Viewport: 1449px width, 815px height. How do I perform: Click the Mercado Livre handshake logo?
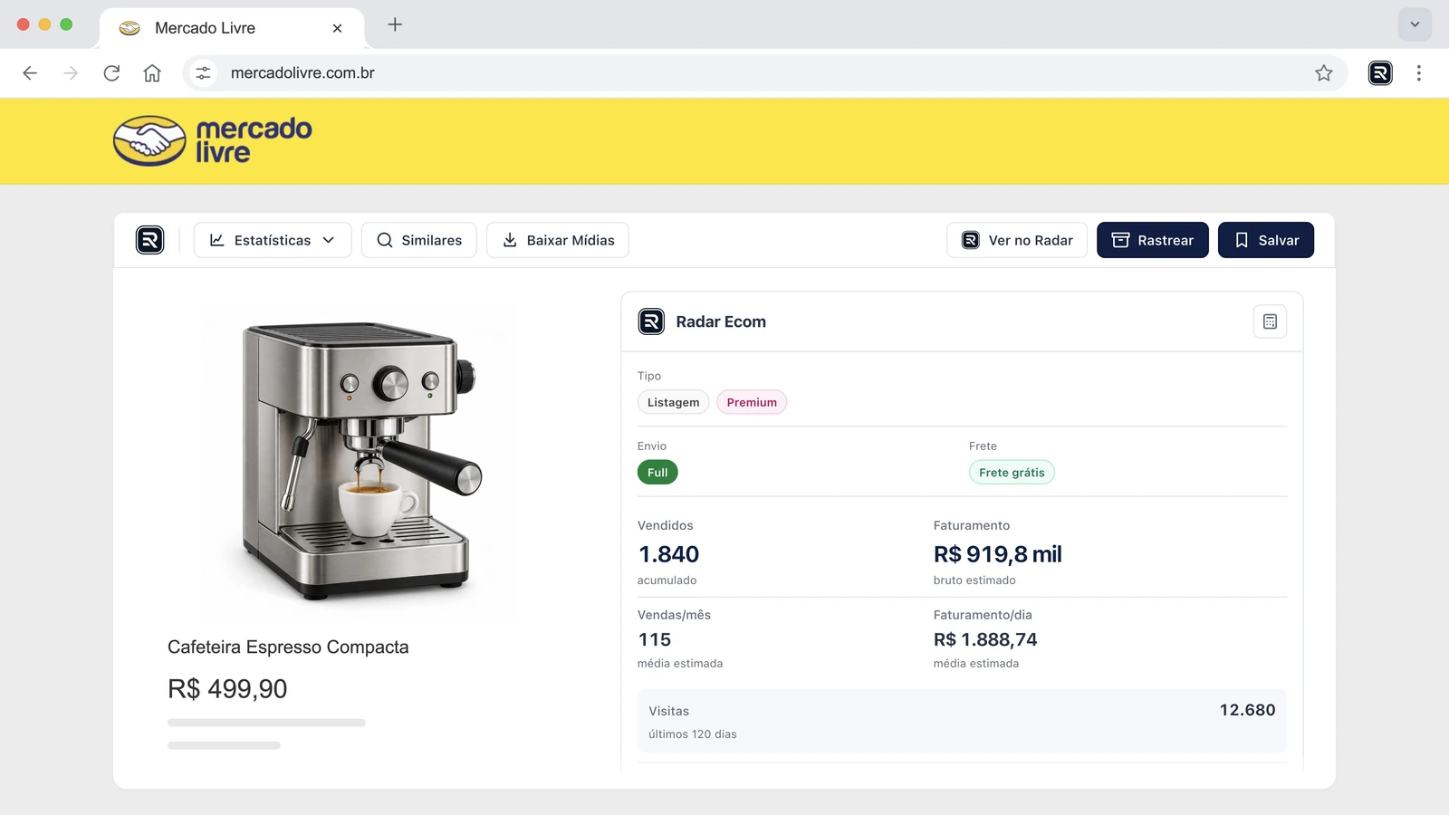pos(149,140)
